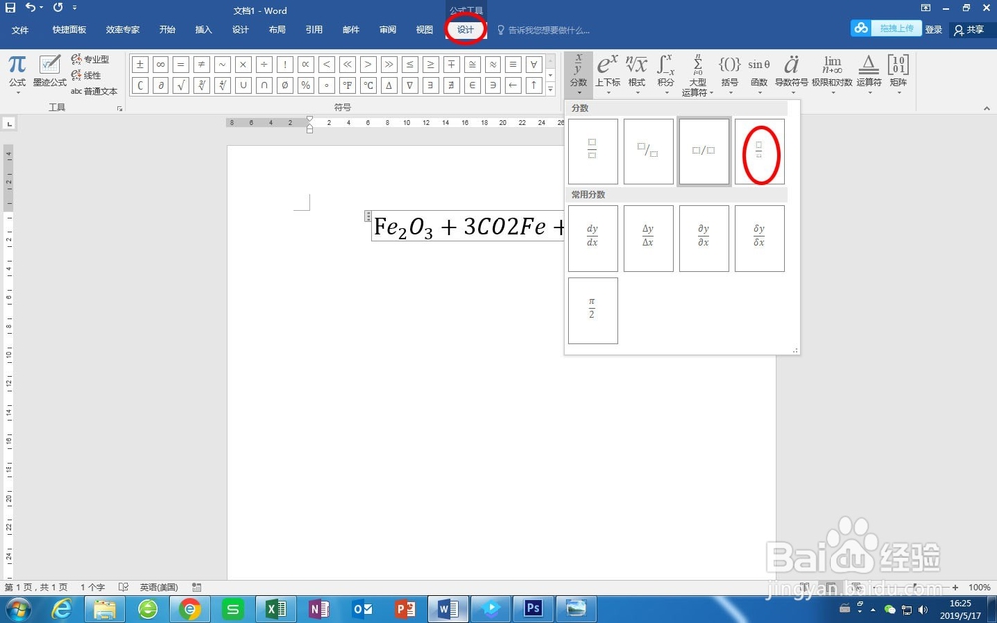Viewport: 997px width, 623px height.
Task: Click the 拖拽上传 upload button
Action: point(887,28)
